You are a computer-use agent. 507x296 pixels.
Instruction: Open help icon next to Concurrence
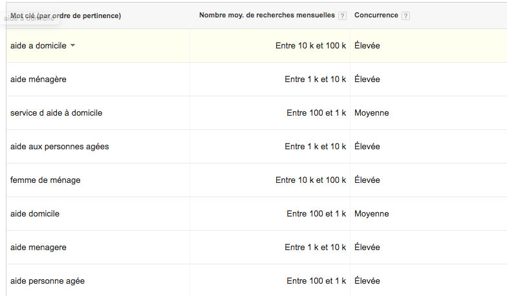click(405, 16)
